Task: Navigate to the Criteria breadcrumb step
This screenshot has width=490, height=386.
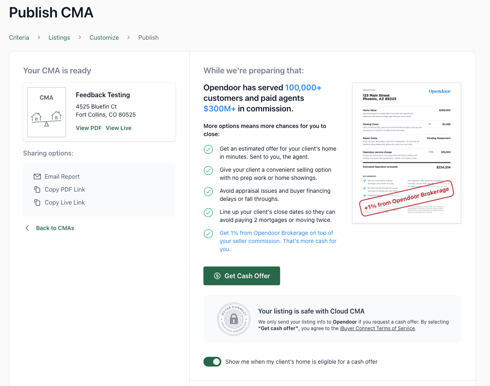Action: point(19,37)
